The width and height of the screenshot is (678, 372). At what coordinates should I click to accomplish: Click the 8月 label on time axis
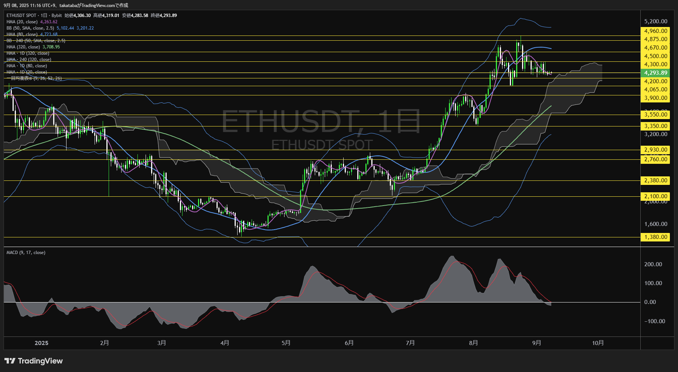(x=473, y=343)
